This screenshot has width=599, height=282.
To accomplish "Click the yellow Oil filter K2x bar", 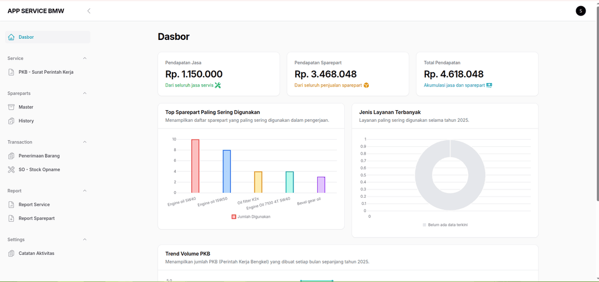I will (258, 182).
